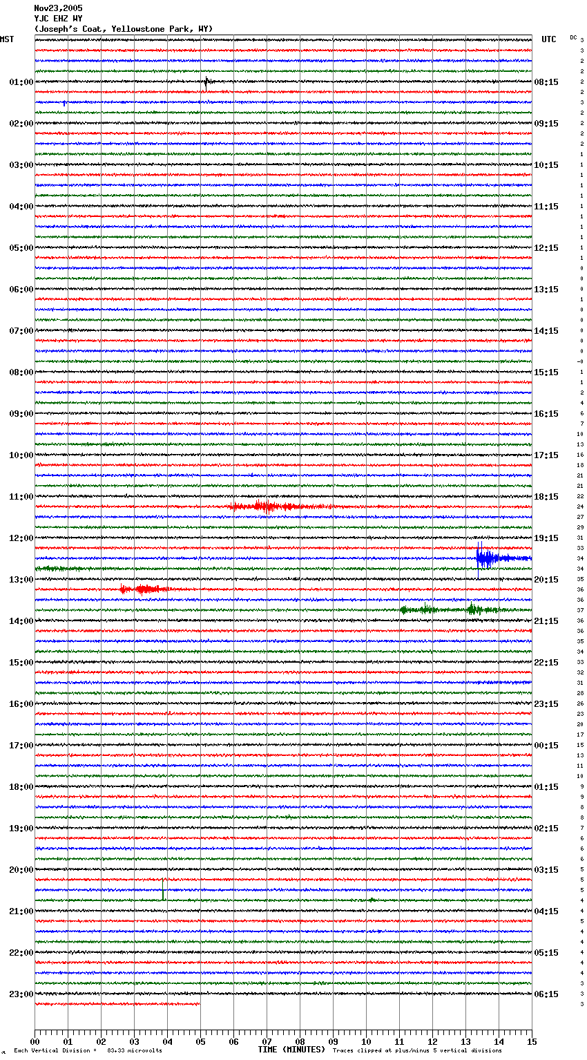Select the 11:00 MST time label
The image size is (587, 1060).
click(x=21, y=497)
